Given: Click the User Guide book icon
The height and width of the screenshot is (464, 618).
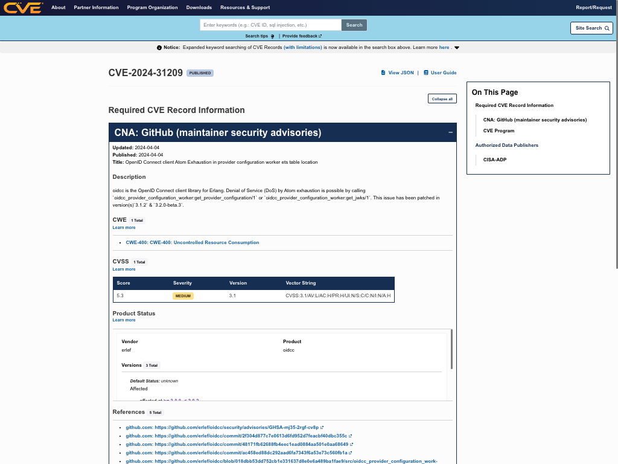Looking at the screenshot, I should pos(425,72).
